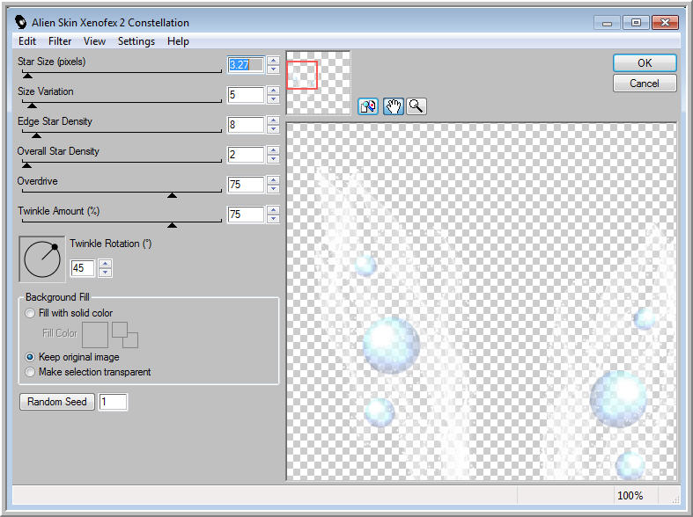Increase Edge Star Density spinner
693x517 pixels.
273,120
